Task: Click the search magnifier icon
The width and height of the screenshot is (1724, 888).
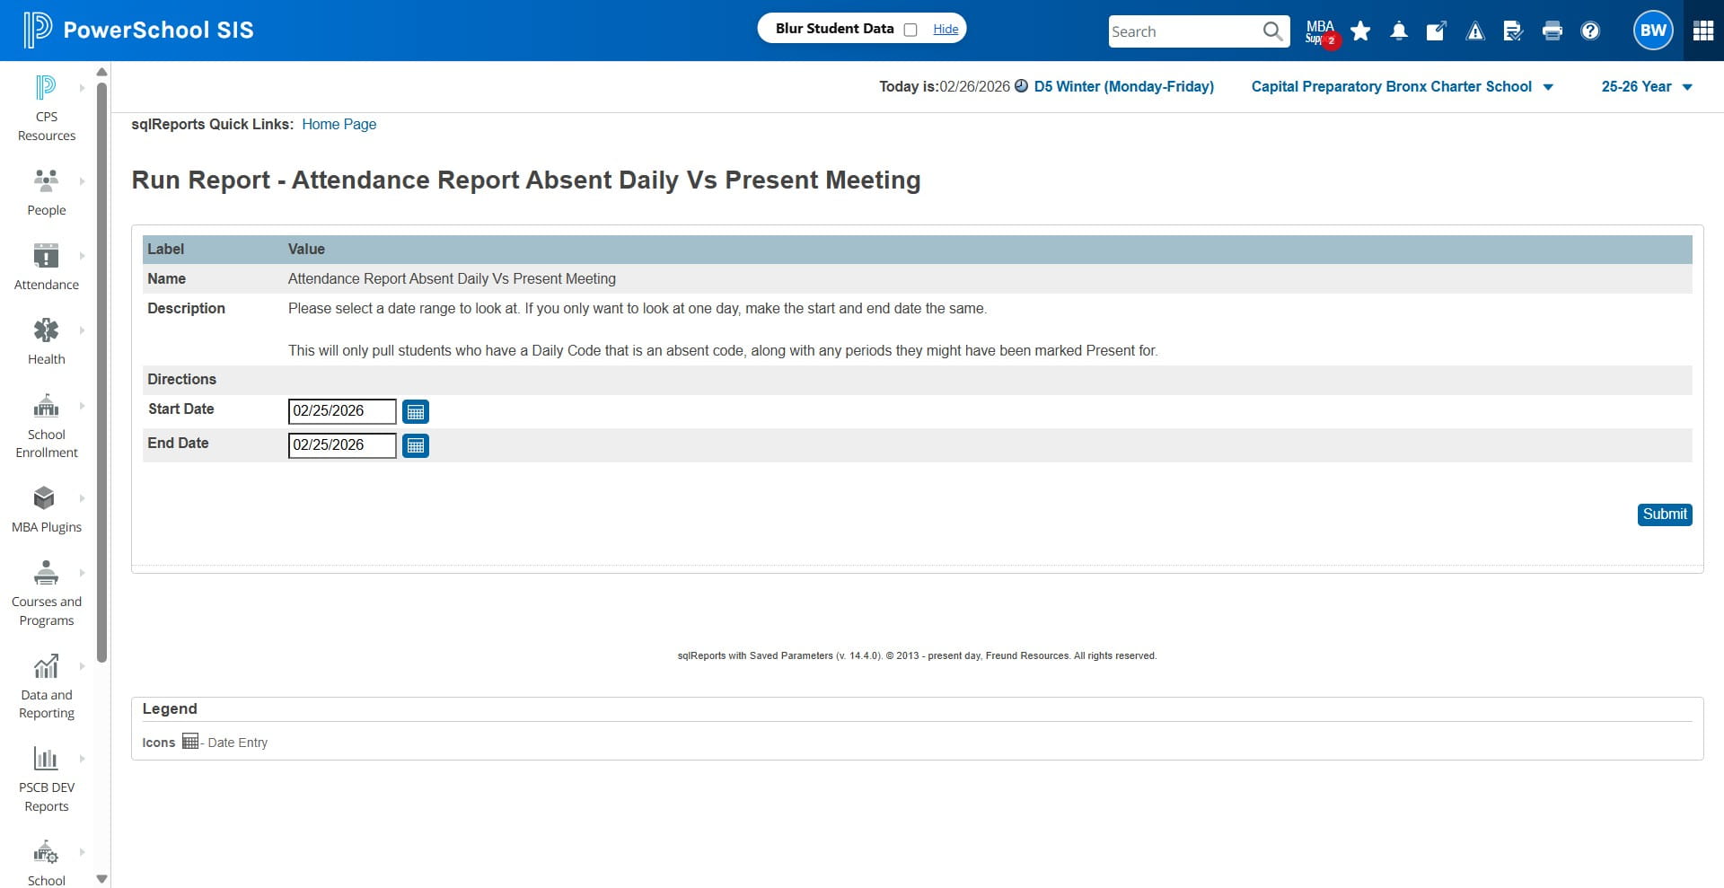Action: point(1273,31)
